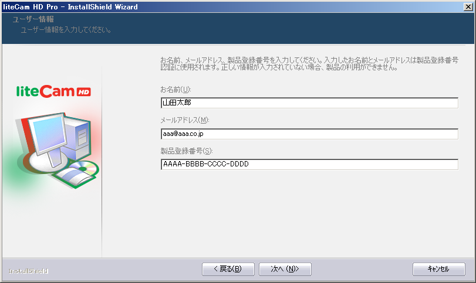Screen dimensions: 476x283
Task: Click the お名前 name input field
Action: pyautogui.click(x=309, y=103)
